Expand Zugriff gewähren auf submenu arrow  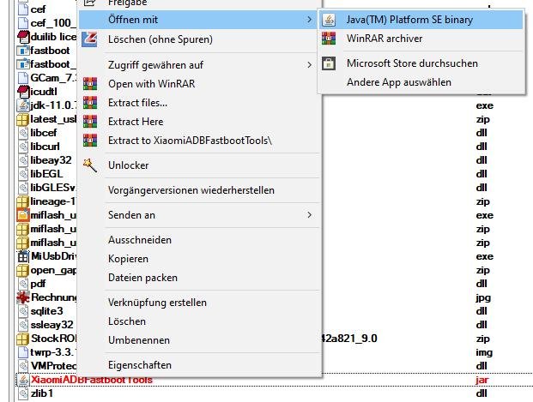(309, 65)
